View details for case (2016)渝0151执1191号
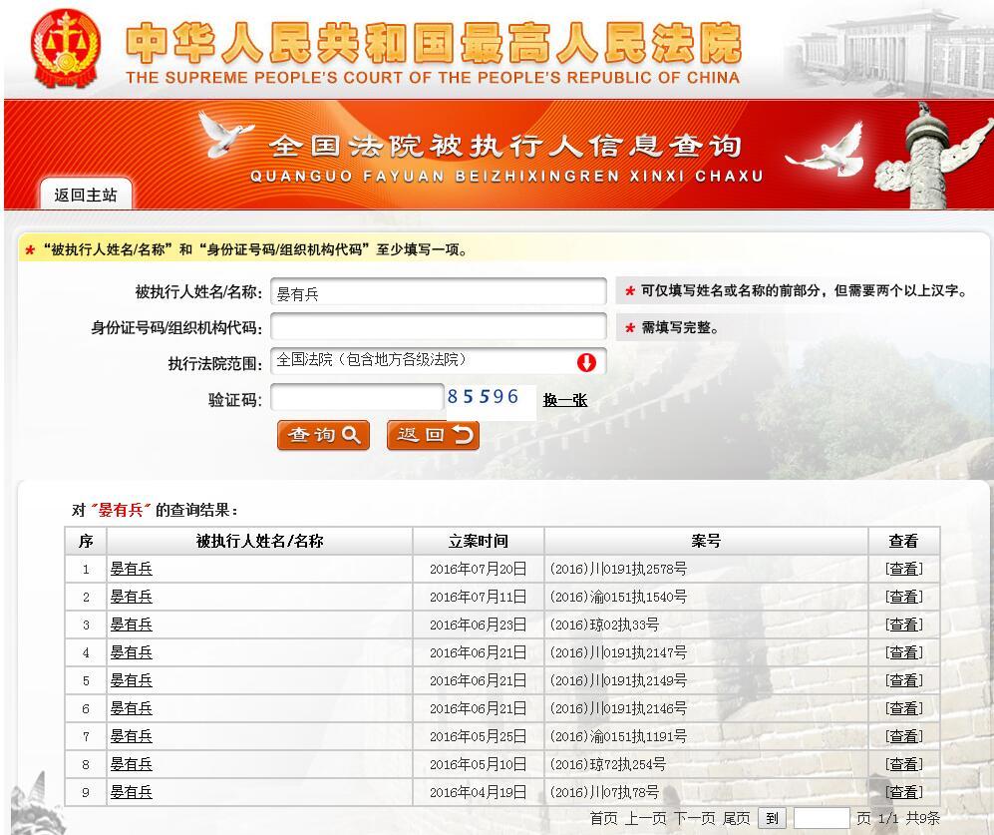Viewport: 994px width, 835px height. [x=904, y=736]
